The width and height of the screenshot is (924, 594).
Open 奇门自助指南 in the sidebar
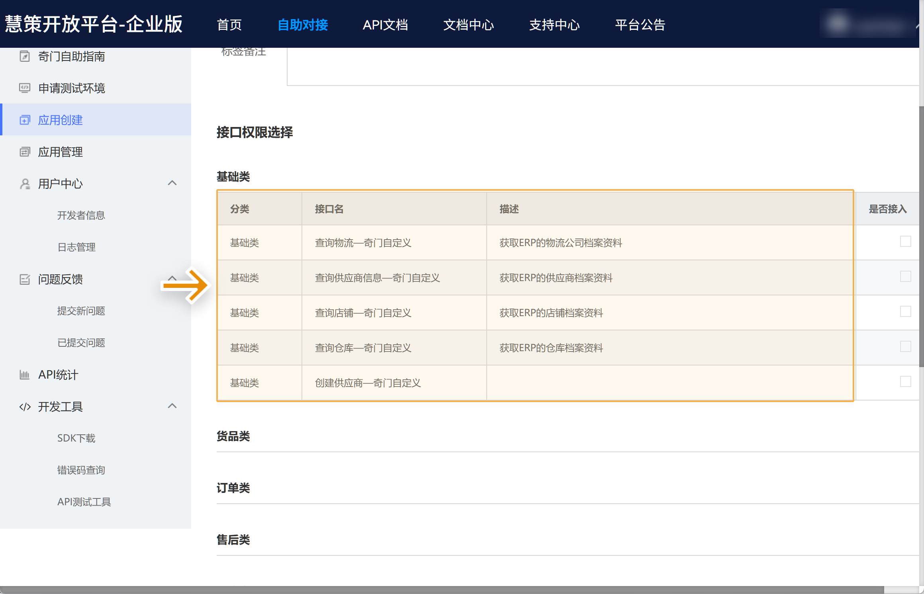click(x=72, y=57)
